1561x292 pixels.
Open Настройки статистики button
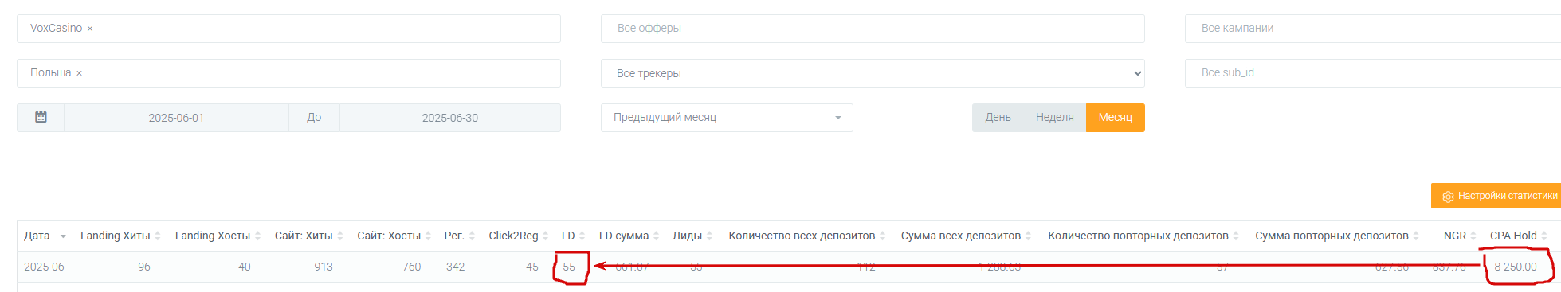1496,196
